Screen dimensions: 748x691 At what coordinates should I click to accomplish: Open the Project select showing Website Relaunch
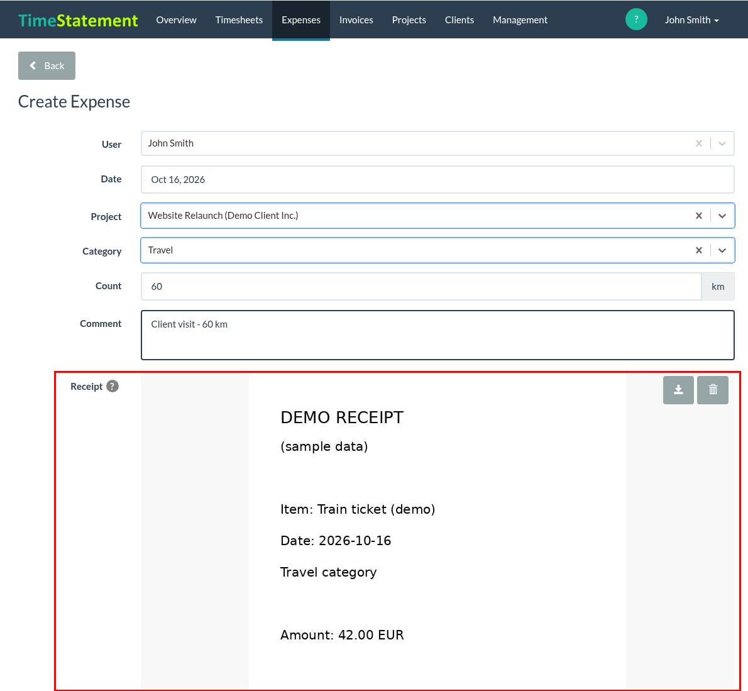437,216
